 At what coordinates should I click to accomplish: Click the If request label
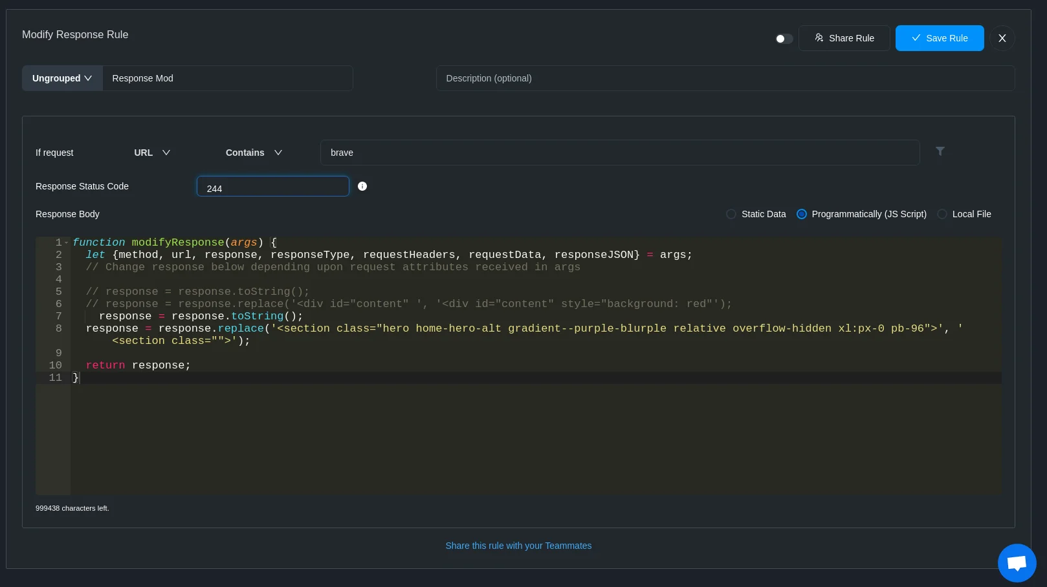(x=54, y=153)
